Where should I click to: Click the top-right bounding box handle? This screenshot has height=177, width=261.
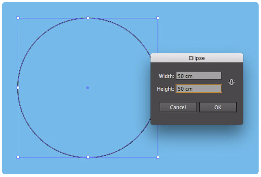click(158, 18)
